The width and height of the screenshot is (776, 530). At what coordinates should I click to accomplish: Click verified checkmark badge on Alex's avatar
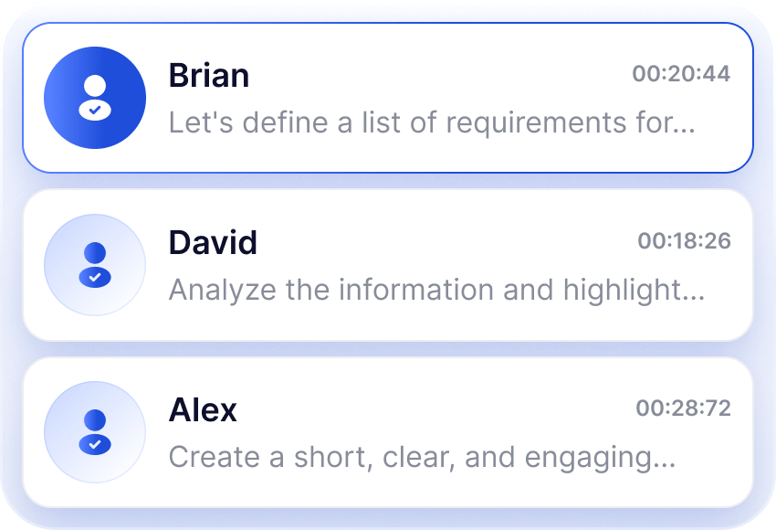(95, 444)
